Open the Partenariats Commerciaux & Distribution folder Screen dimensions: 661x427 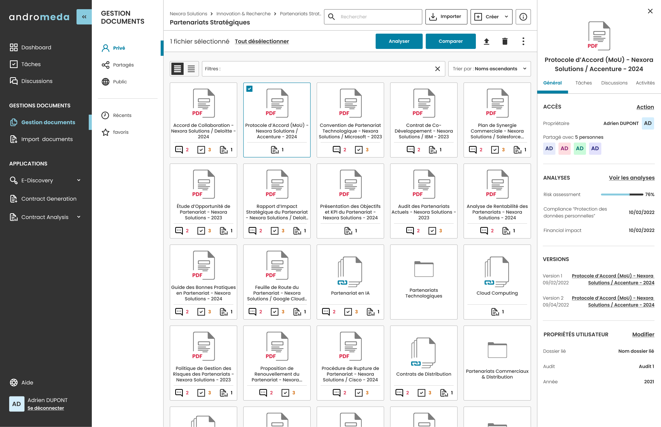[497, 363]
